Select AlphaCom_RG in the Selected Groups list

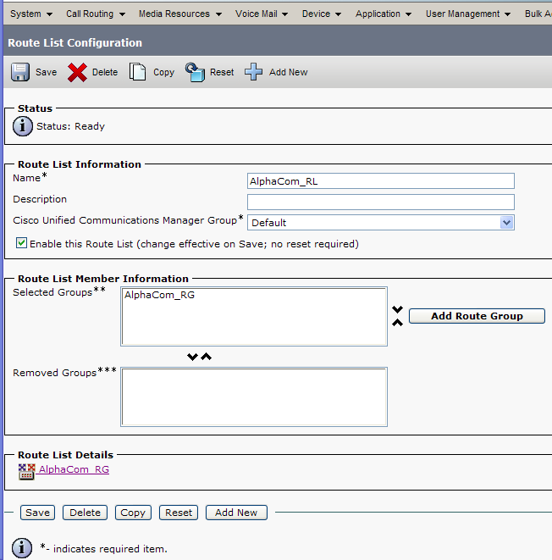[153, 296]
